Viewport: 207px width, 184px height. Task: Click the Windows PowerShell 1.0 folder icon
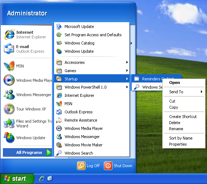tap(59, 87)
